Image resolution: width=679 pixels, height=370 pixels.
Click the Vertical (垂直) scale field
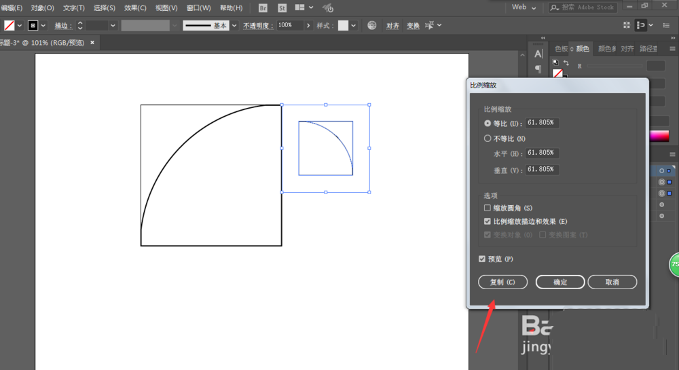tap(542, 169)
